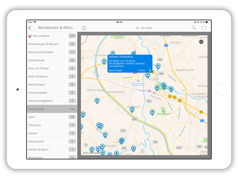Image resolution: width=238 pixels, height=179 pixels.
Task: Tap the Wi-Fi icon in status bar
Action: pyautogui.click(x=35, y=22)
